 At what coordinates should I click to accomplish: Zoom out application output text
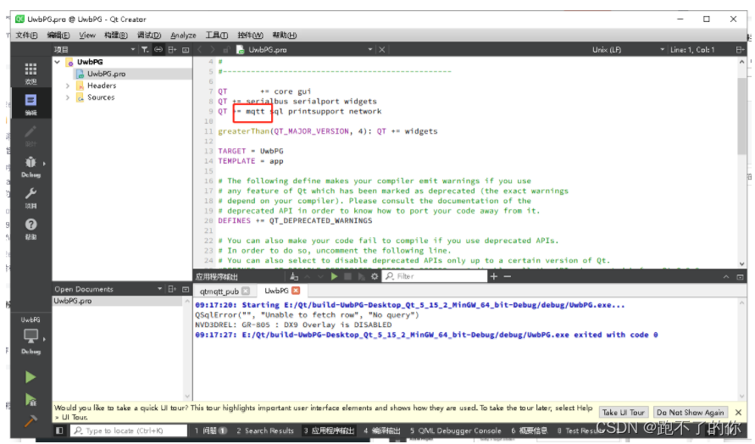[507, 276]
